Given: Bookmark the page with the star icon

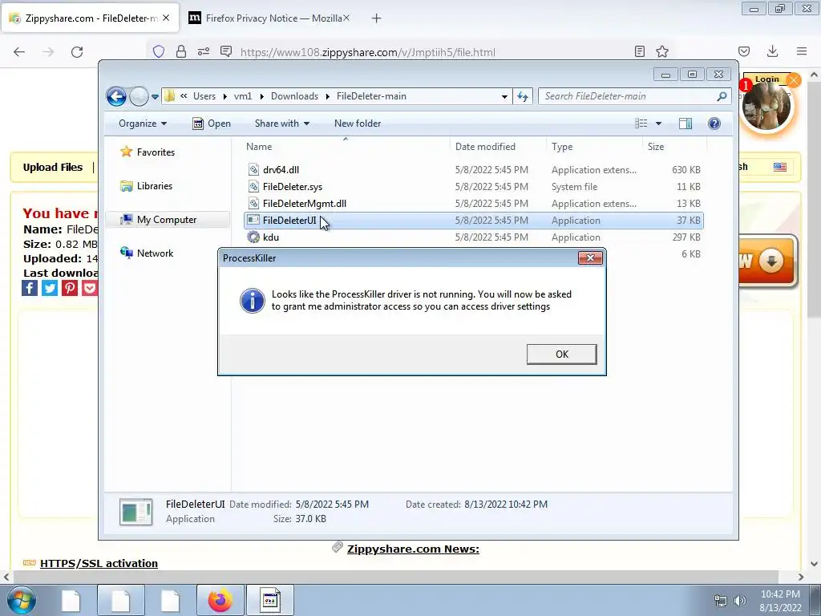Looking at the screenshot, I should coord(662,51).
